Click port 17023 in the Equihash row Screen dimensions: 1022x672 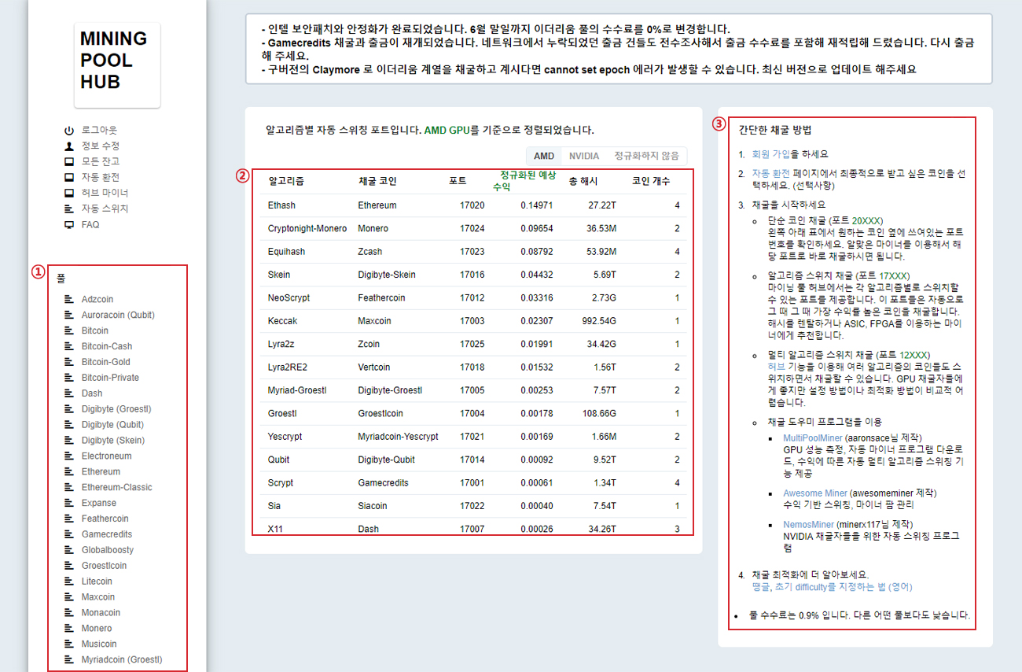472,252
